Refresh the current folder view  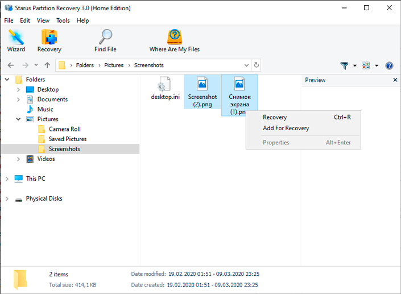coord(257,65)
